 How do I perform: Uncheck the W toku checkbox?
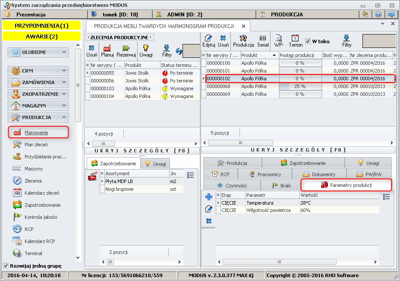(308, 41)
